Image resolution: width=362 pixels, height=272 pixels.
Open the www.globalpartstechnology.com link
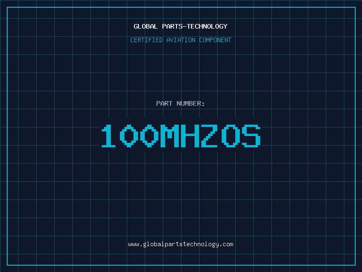click(181, 244)
